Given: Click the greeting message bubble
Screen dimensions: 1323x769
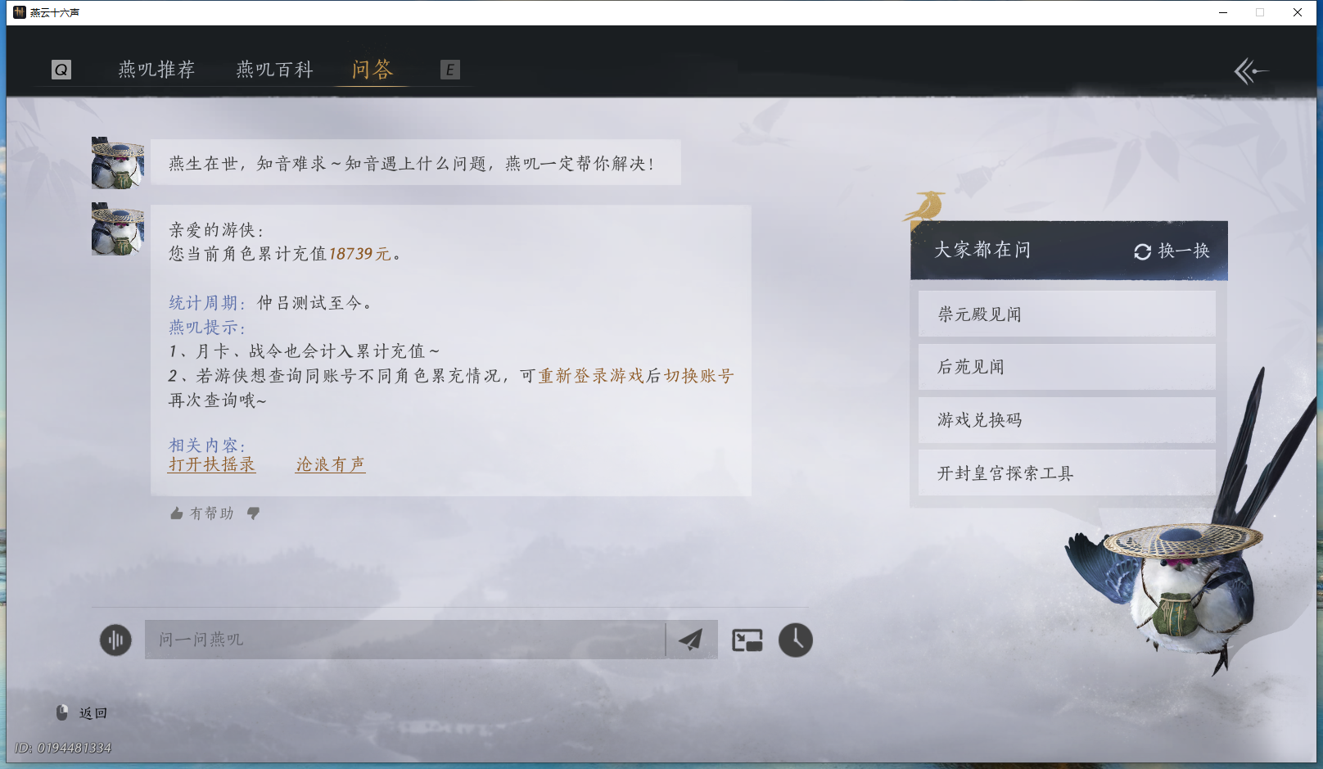Looking at the screenshot, I should click(x=416, y=163).
